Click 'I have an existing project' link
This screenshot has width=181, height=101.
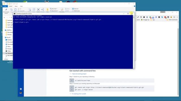coord(79,74)
